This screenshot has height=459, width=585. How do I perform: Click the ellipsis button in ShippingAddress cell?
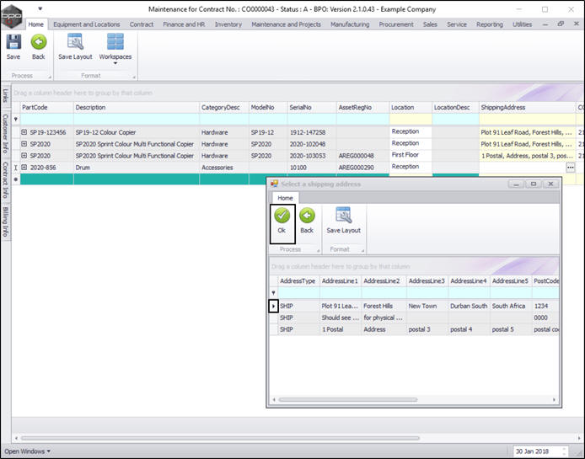pos(571,168)
